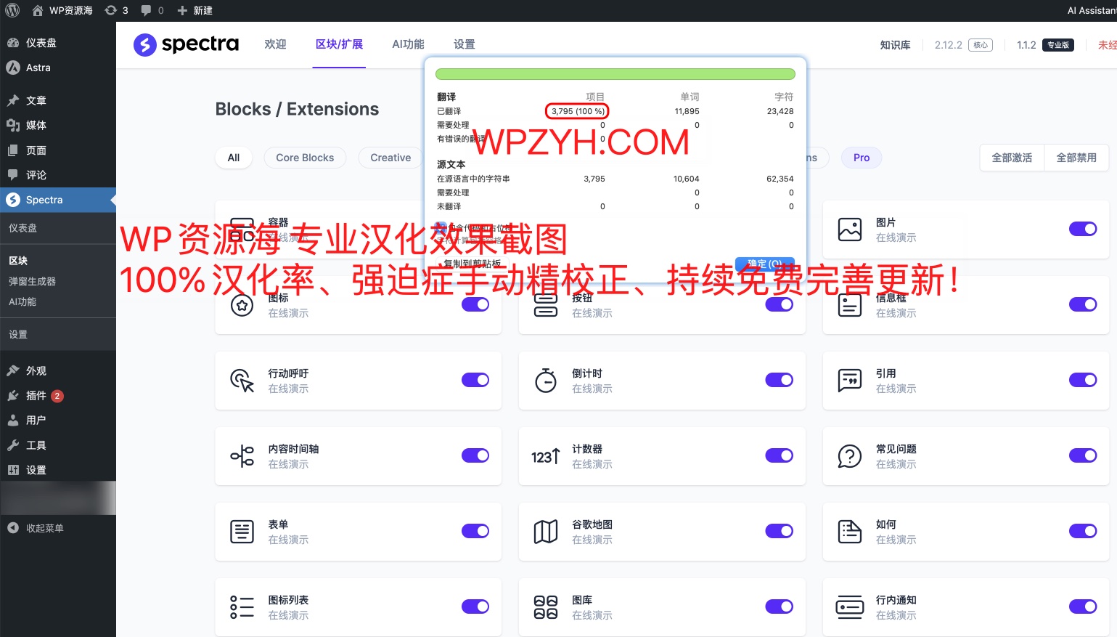Viewport: 1117px width, 637px height.
Task: Filter blocks by Core Blocks
Action: pos(305,158)
